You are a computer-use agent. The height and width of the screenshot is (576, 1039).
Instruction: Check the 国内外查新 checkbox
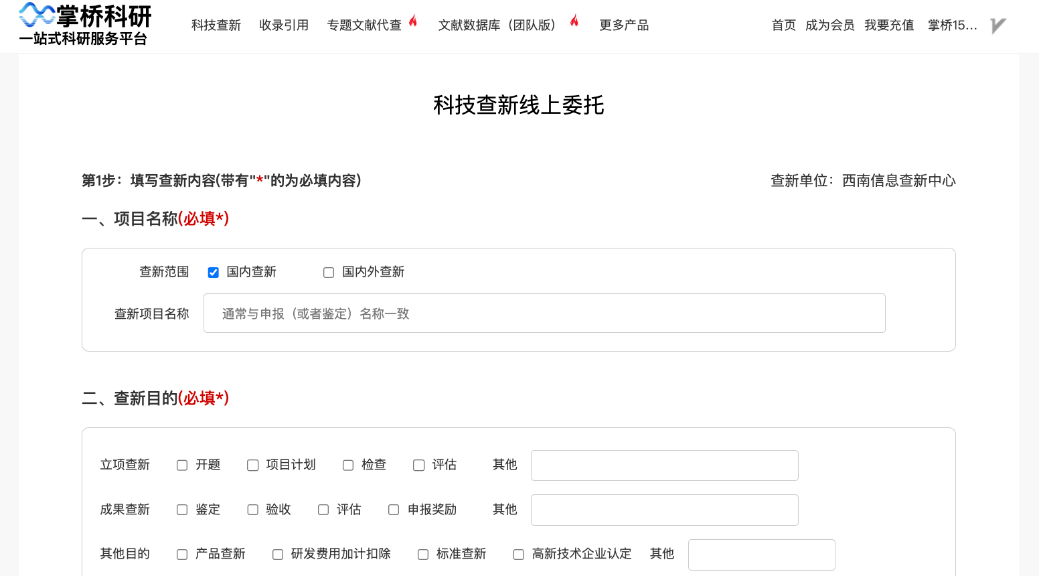tap(329, 273)
